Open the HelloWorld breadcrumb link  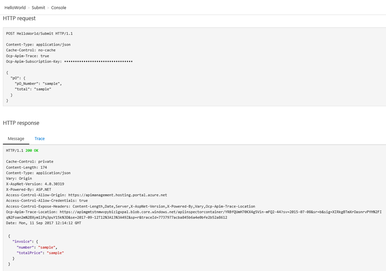[15, 8]
